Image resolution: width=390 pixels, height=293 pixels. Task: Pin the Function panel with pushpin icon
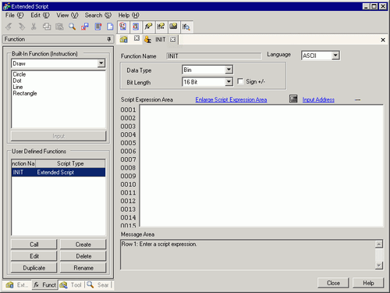109,39
